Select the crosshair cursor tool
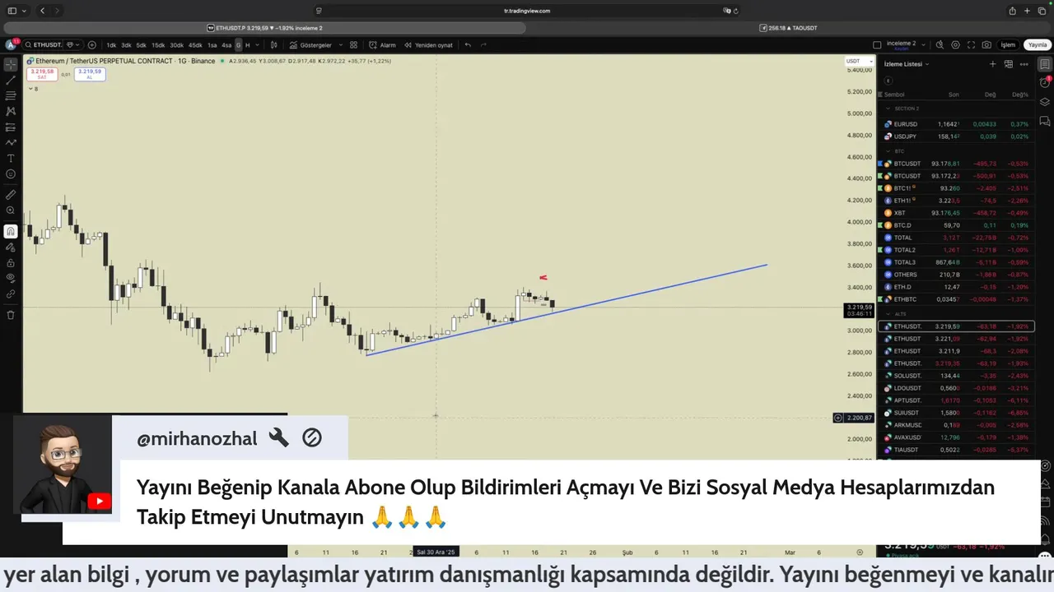Image resolution: width=1054 pixels, height=592 pixels. [x=11, y=64]
